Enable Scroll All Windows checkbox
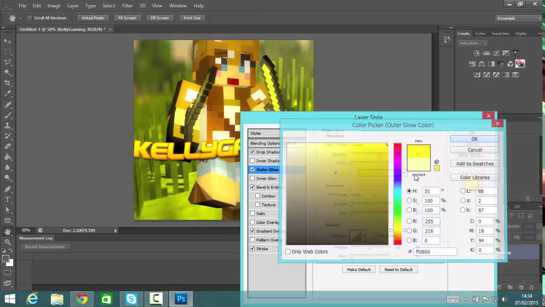This screenshot has height=307, width=545. click(x=29, y=18)
